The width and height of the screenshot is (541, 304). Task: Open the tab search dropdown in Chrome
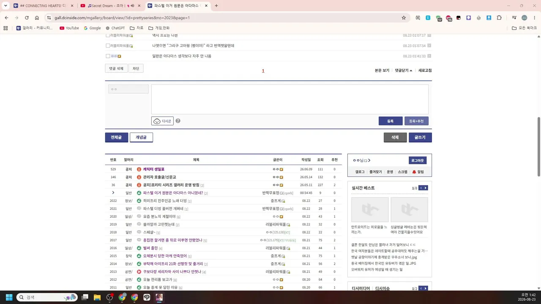pyautogui.click(x=5, y=6)
